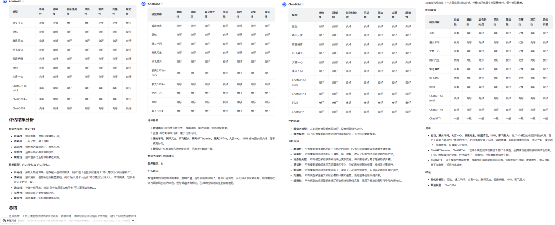Click the 聊天GPT4 model name cell
Image resolution: width=555 pixels, height=225 pixels.
pos(157,111)
